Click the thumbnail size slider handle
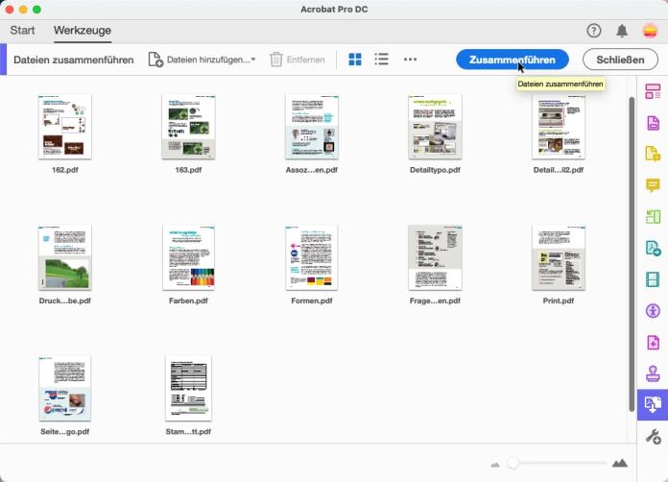668x482 pixels. (513, 464)
